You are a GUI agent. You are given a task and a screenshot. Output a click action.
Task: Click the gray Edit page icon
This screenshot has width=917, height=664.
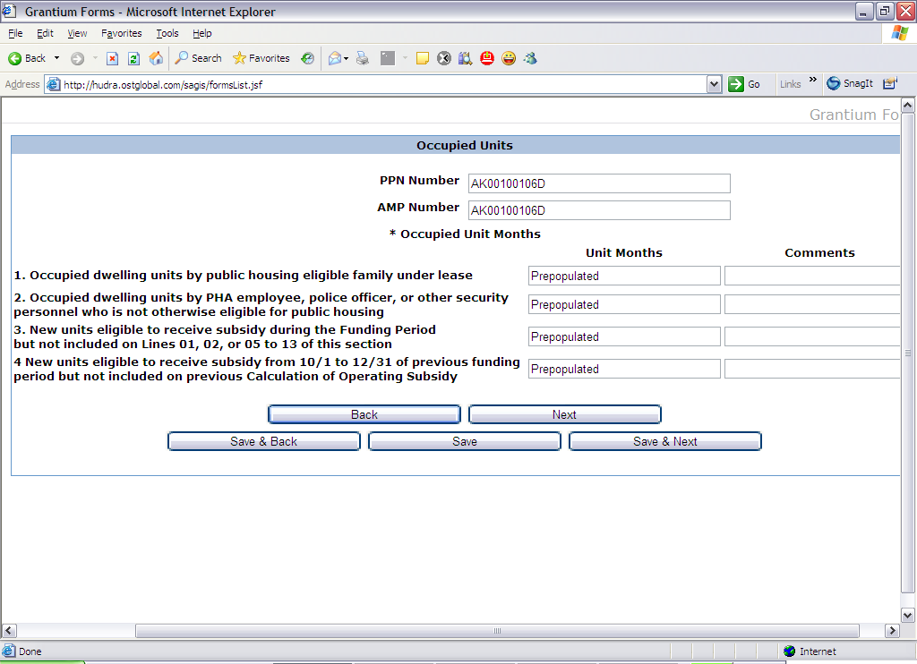pyautogui.click(x=388, y=58)
